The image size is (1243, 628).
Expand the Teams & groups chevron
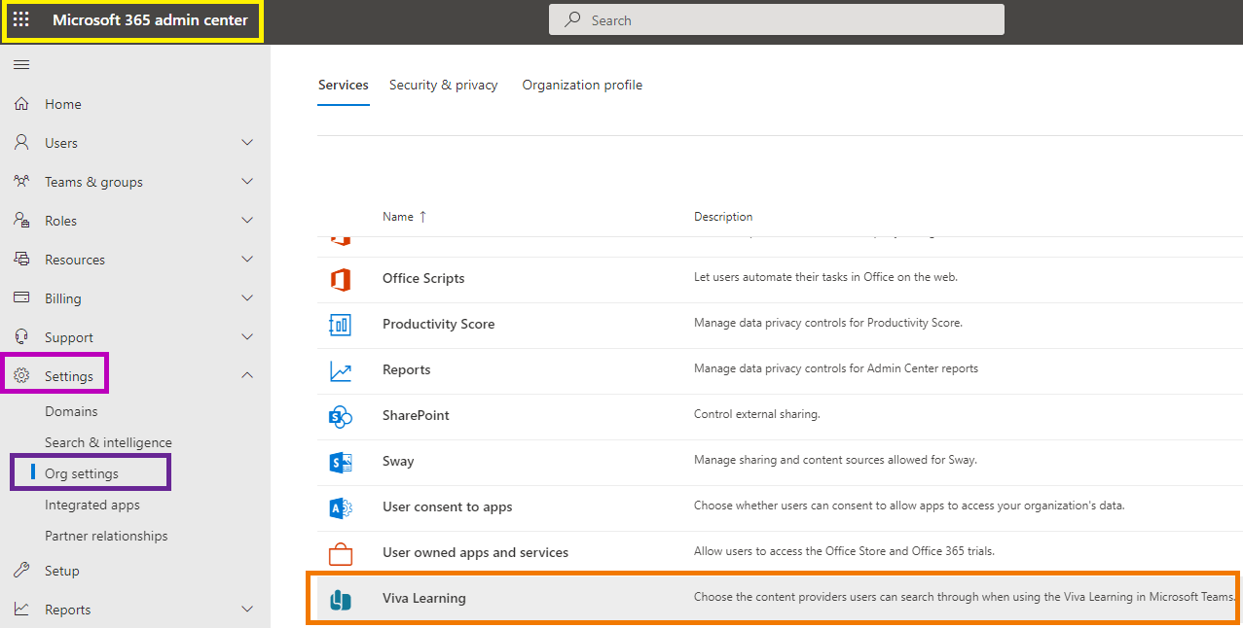point(247,182)
